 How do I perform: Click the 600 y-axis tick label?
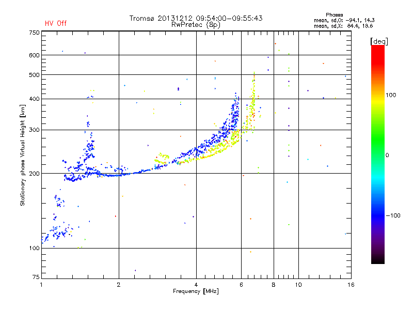click(x=34, y=55)
